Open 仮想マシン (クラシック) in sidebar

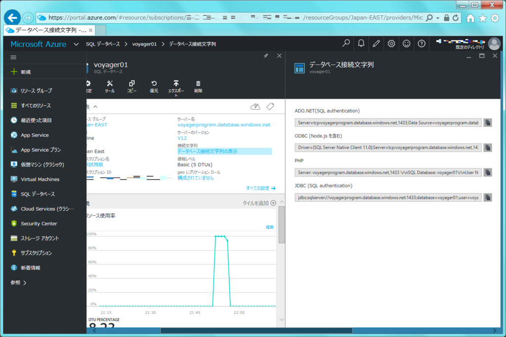click(x=43, y=165)
